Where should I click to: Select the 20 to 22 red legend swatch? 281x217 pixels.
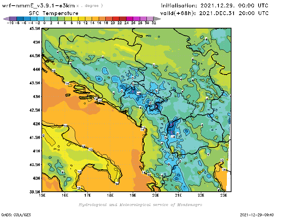116,19
